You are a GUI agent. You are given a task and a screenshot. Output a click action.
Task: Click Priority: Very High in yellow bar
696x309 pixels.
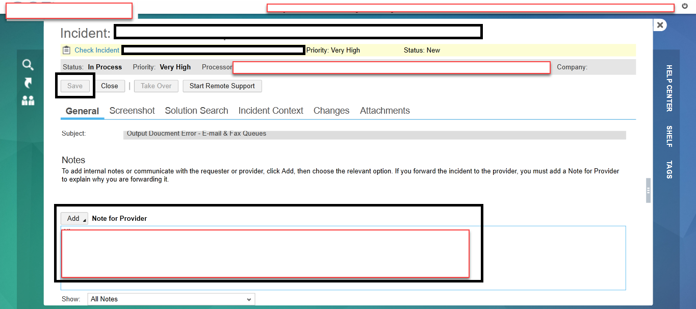pyautogui.click(x=333, y=50)
